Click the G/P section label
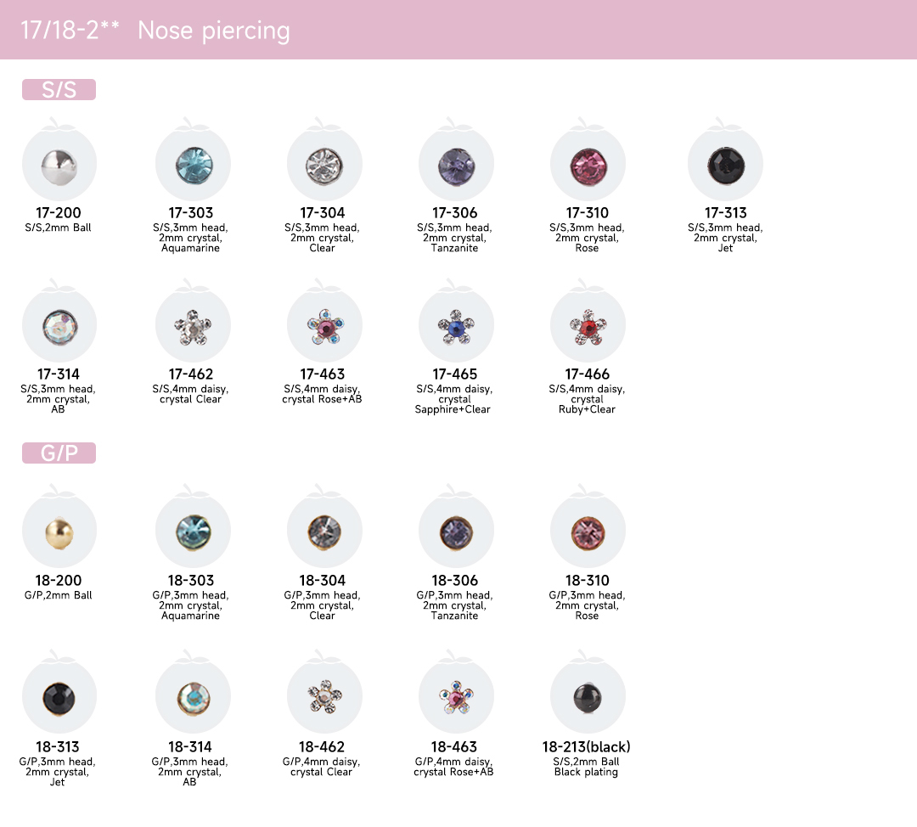Viewport: 917px width, 827px height. pyautogui.click(x=59, y=453)
